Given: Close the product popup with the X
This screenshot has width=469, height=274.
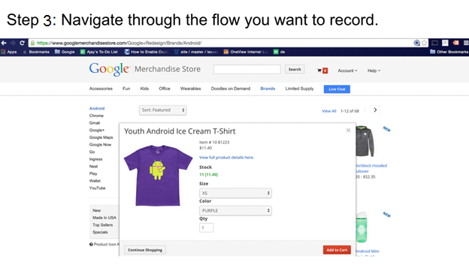Looking at the screenshot, I should [x=348, y=131].
